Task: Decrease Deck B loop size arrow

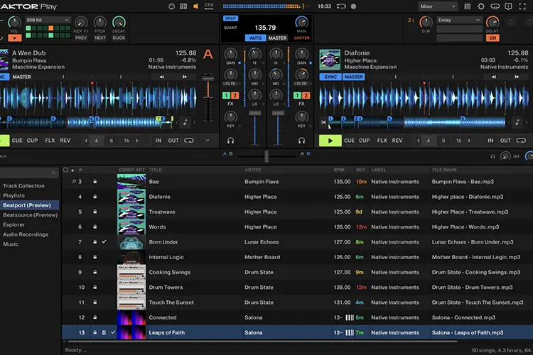Action: (419, 141)
